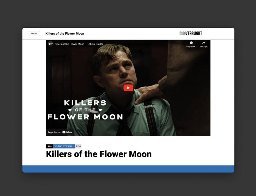This screenshot has height=196, width=256.
Task: Click the blue band at the page bottom
Action: 128,169
